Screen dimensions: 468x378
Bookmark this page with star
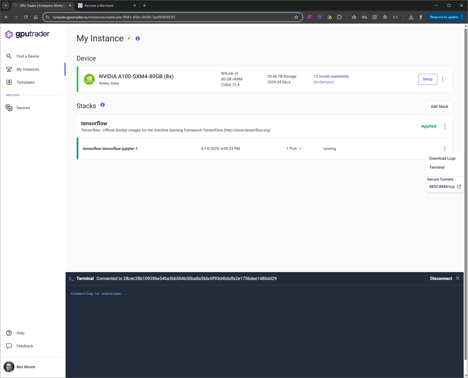(x=296, y=17)
